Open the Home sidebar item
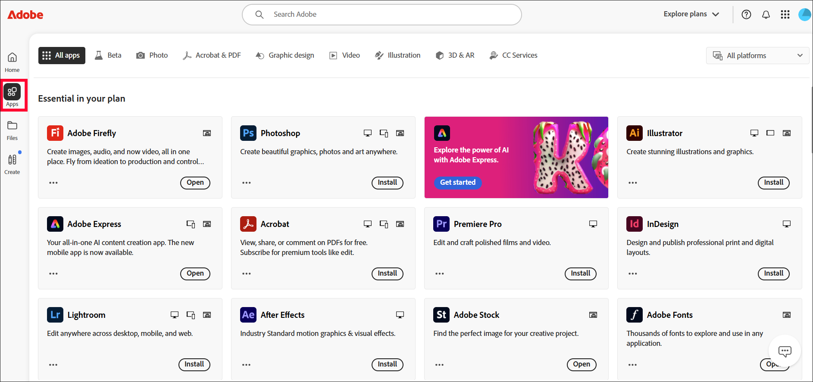 (x=12, y=62)
